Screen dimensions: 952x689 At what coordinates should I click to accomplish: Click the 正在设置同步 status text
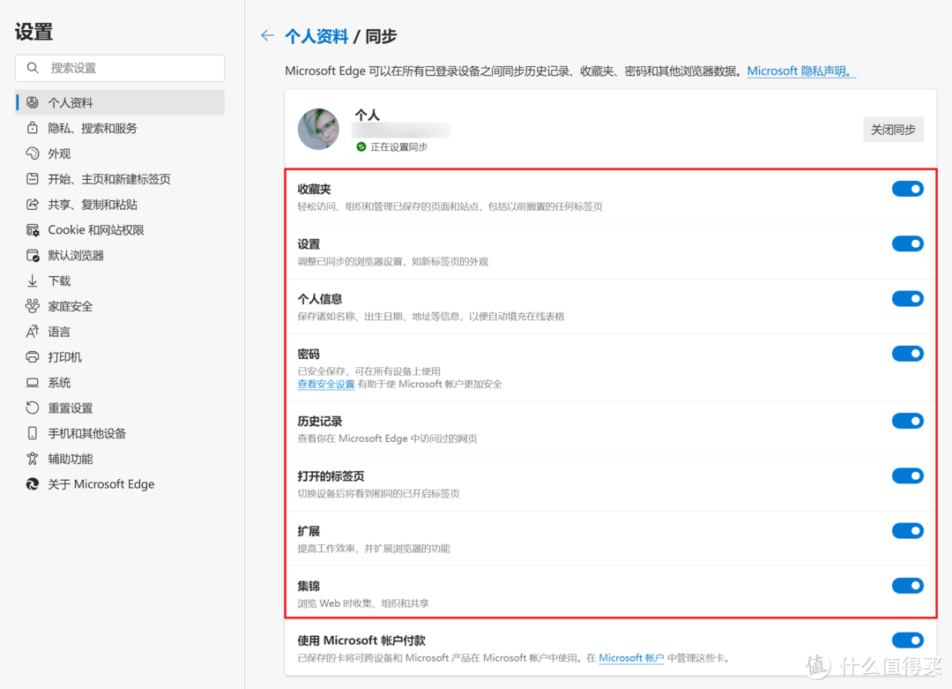point(399,147)
